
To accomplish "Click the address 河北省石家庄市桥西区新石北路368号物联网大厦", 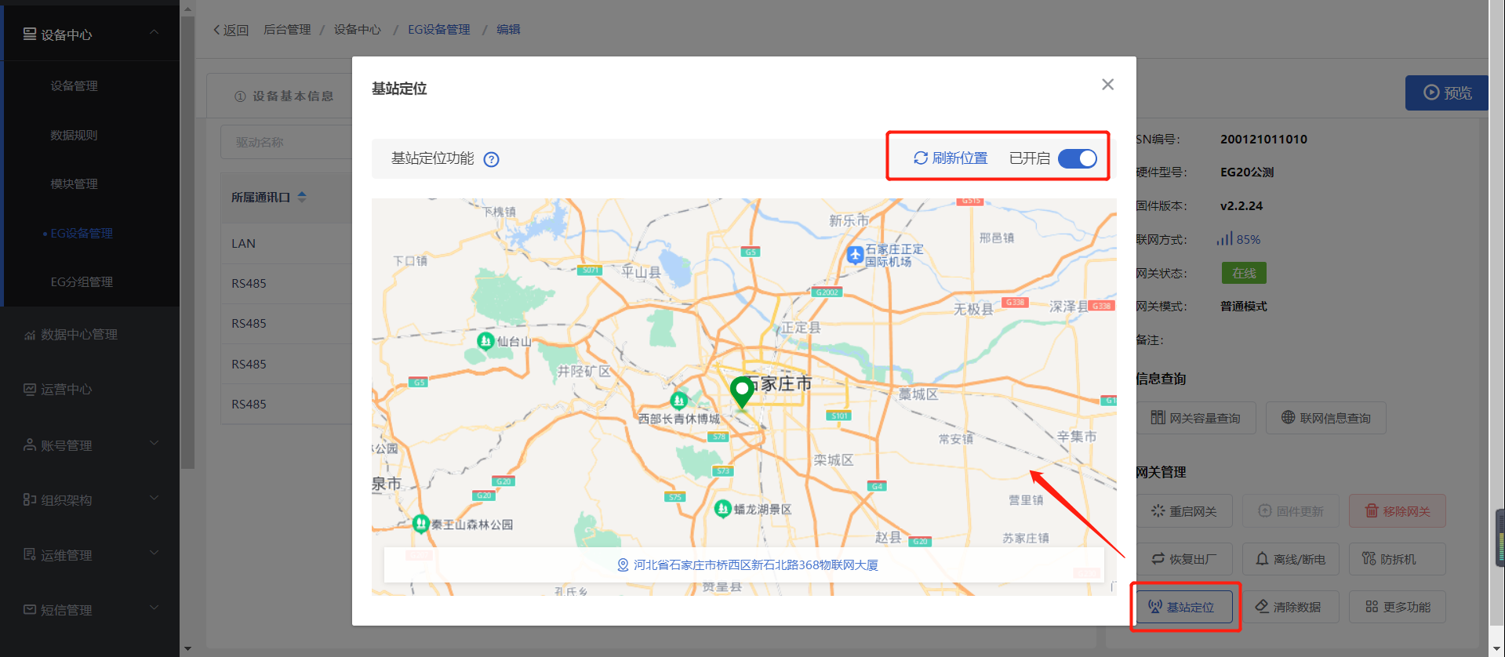I will click(x=755, y=564).
